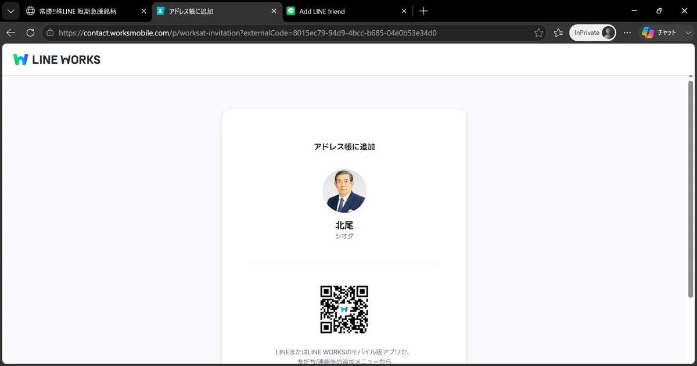Viewport: 697px width, 366px height.
Task: Expand the toolbar chevron beside チャット
Action: [x=688, y=33]
